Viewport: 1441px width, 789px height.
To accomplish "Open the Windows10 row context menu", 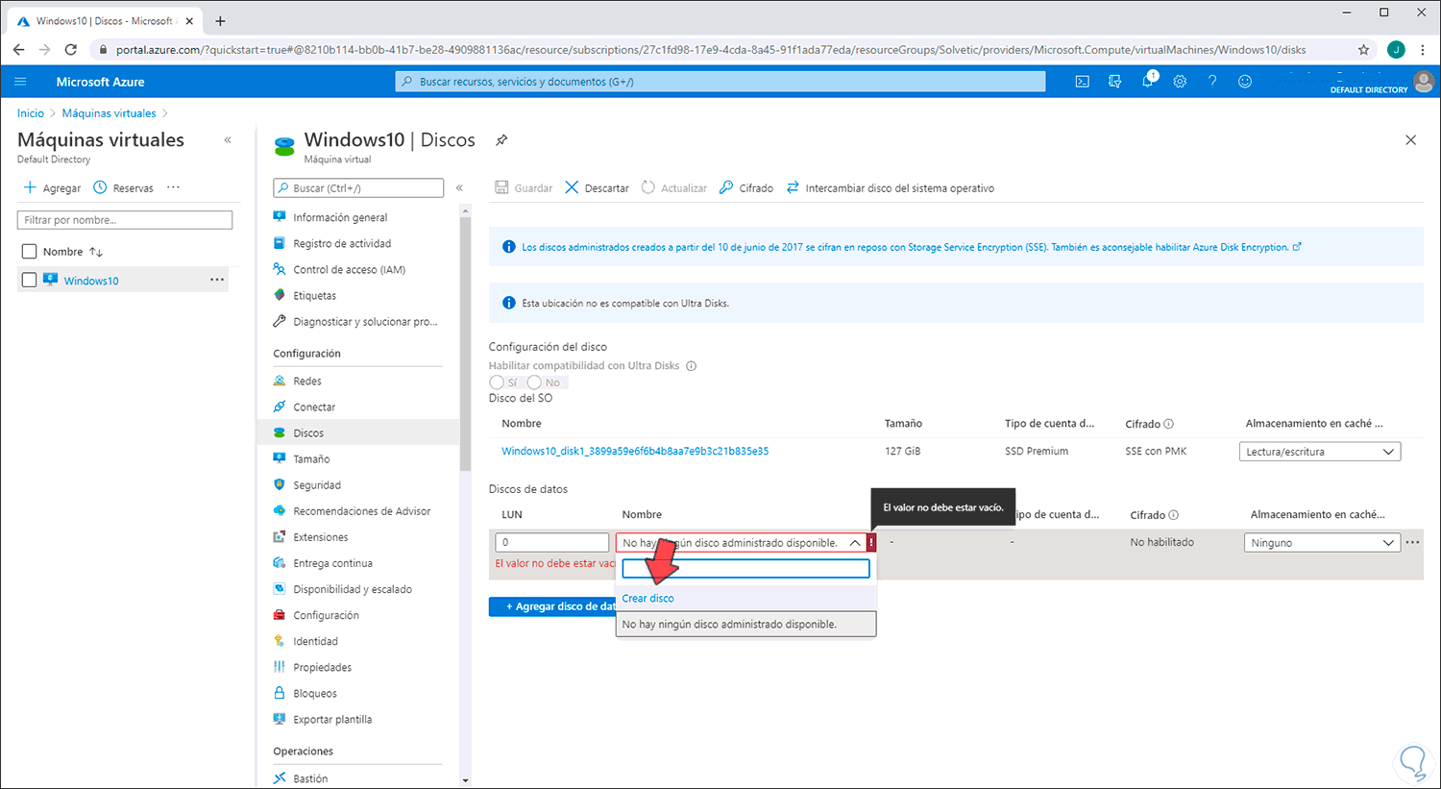I will click(x=217, y=280).
